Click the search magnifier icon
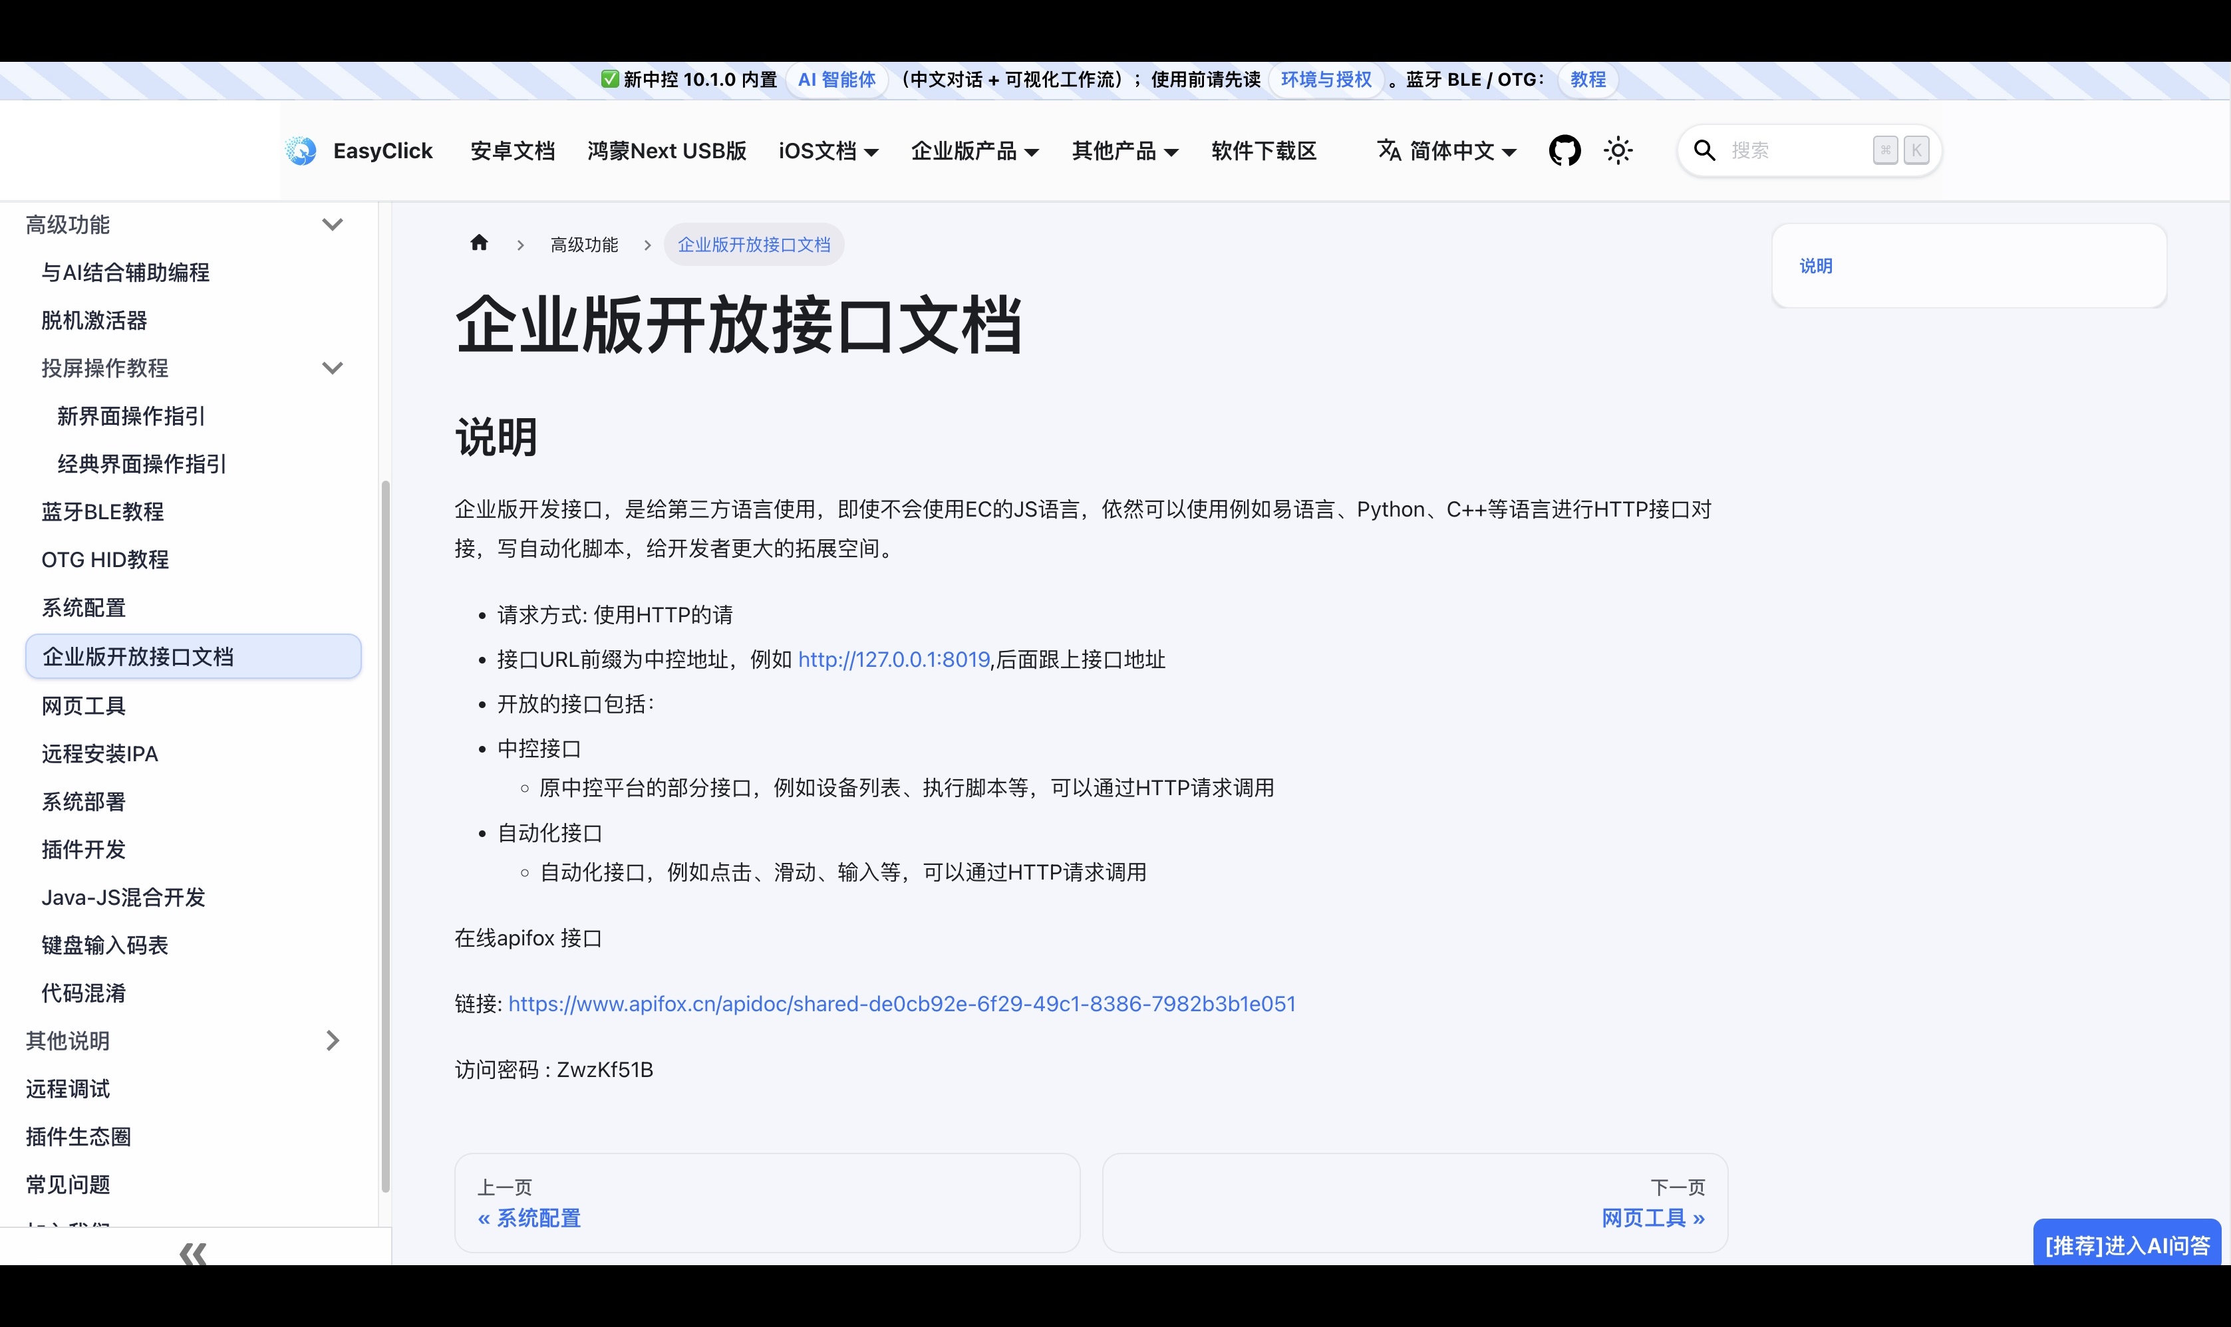 pyautogui.click(x=1704, y=150)
